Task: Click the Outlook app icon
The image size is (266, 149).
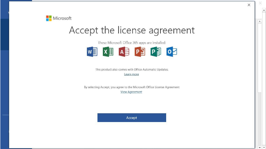Action: (x=171, y=52)
